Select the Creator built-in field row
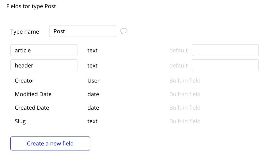 click(25, 81)
